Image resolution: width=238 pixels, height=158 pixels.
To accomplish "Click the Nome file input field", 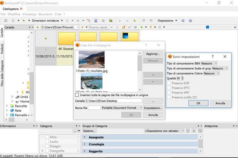I will (94, 108).
